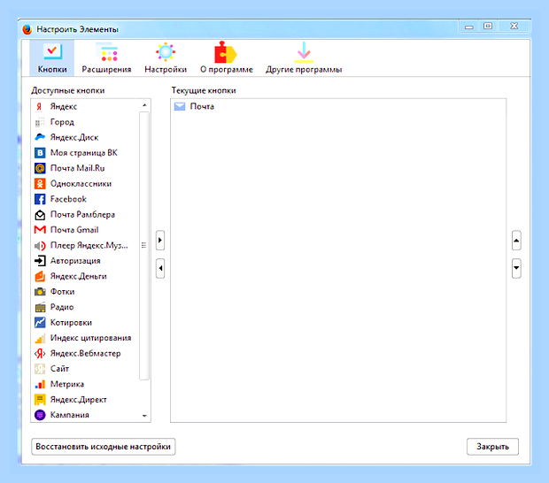This screenshot has height=483, width=549.
Task: Open the О программе tab
Action: (226, 58)
